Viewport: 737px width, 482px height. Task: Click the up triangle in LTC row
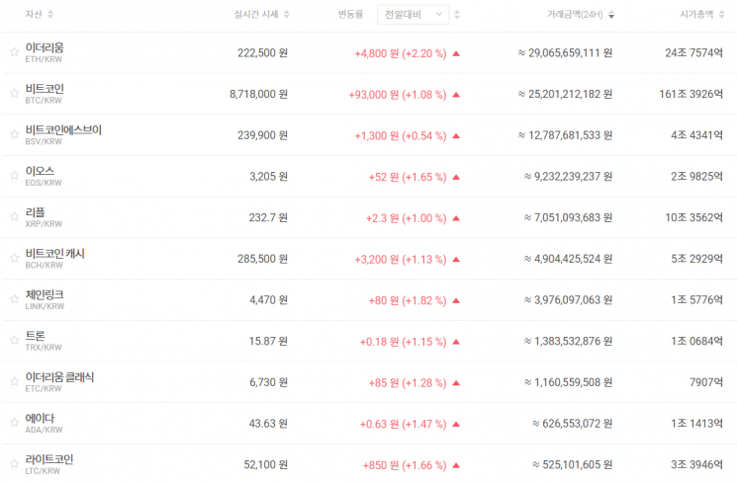(456, 465)
